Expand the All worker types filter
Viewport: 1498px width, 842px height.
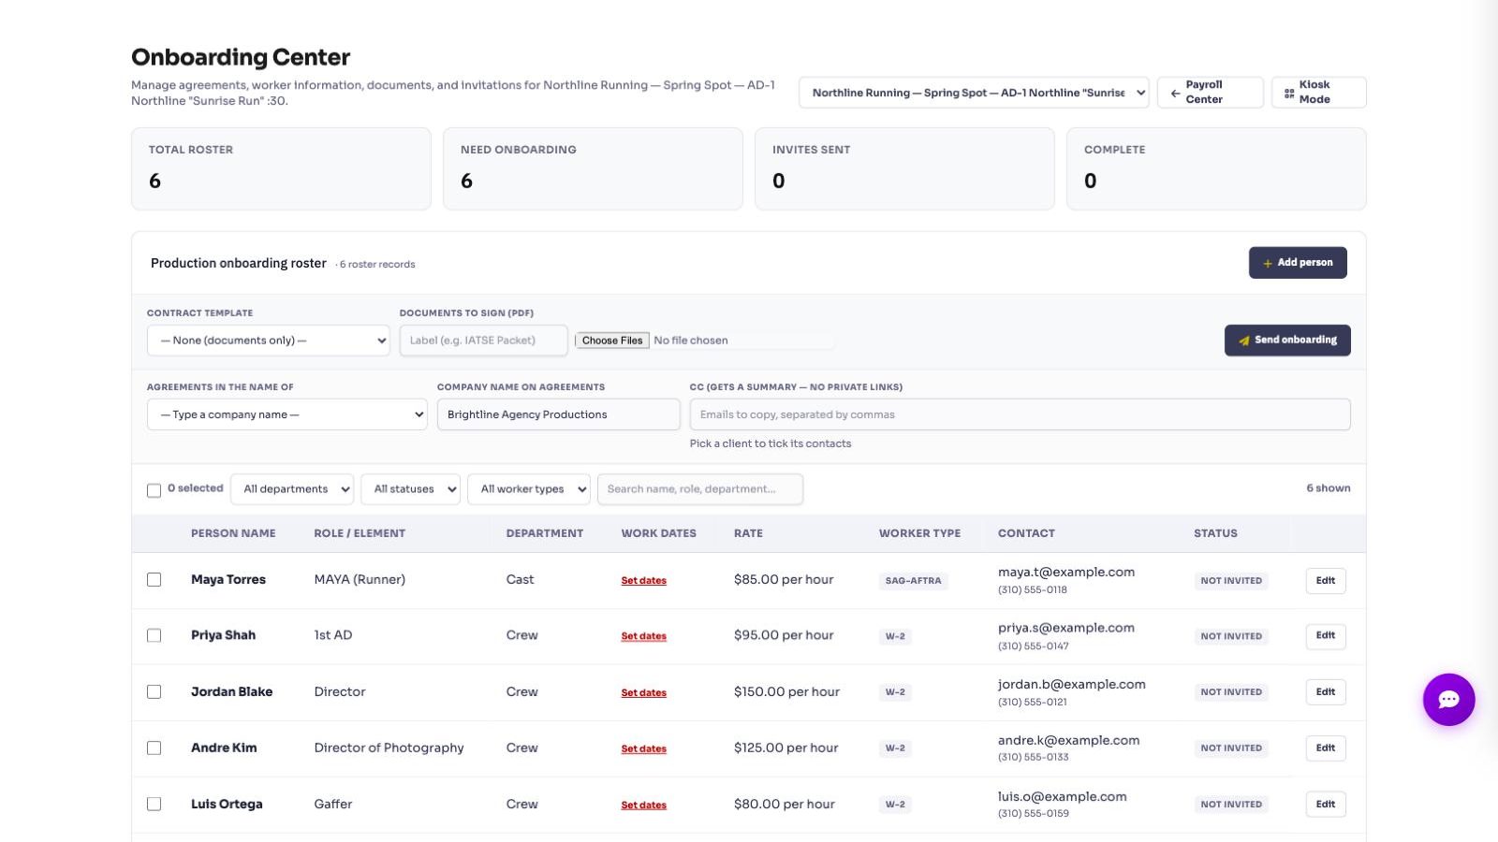[x=529, y=489]
